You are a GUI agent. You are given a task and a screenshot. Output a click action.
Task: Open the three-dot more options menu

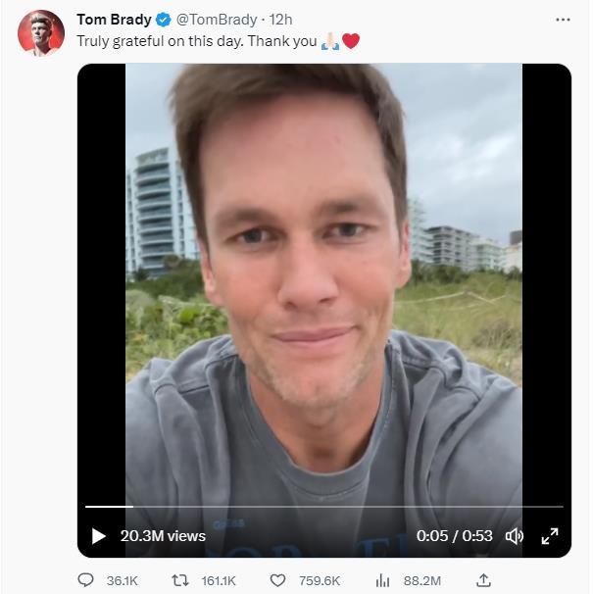point(563,20)
